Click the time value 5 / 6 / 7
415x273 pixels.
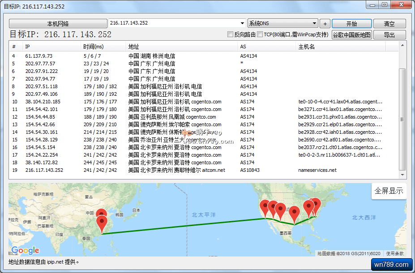[x=92, y=56]
